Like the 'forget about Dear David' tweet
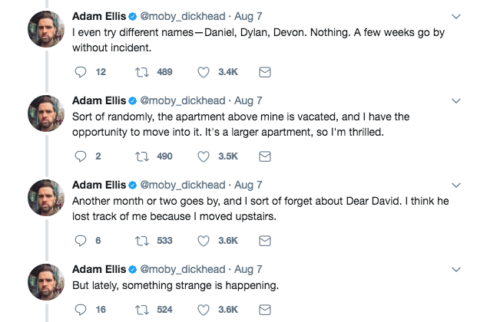 click(x=204, y=240)
